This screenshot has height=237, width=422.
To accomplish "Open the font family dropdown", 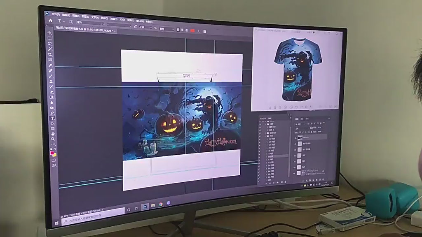I will (x=90, y=23).
